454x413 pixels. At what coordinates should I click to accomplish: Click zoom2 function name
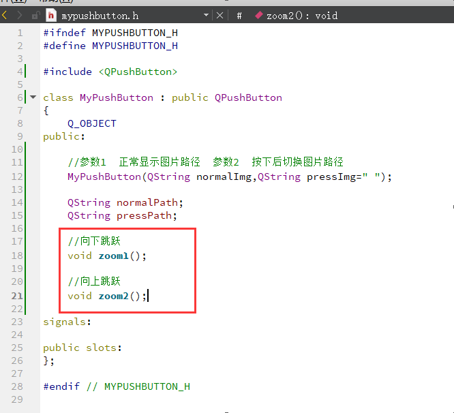point(113,296)
